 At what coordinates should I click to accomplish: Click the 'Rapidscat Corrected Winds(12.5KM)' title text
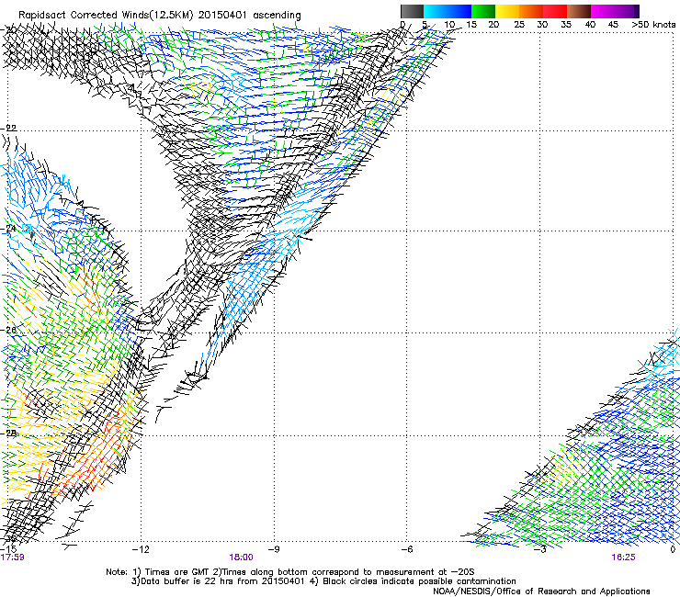[x=106, y=15]
